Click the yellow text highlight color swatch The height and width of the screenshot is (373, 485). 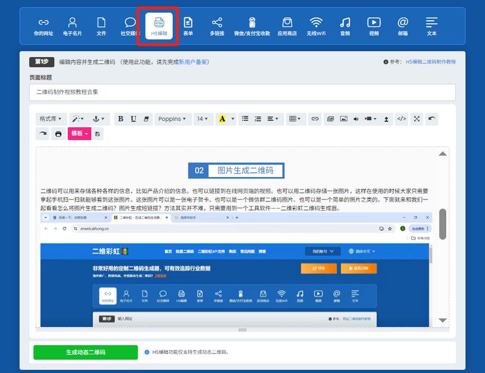point(222,119)
